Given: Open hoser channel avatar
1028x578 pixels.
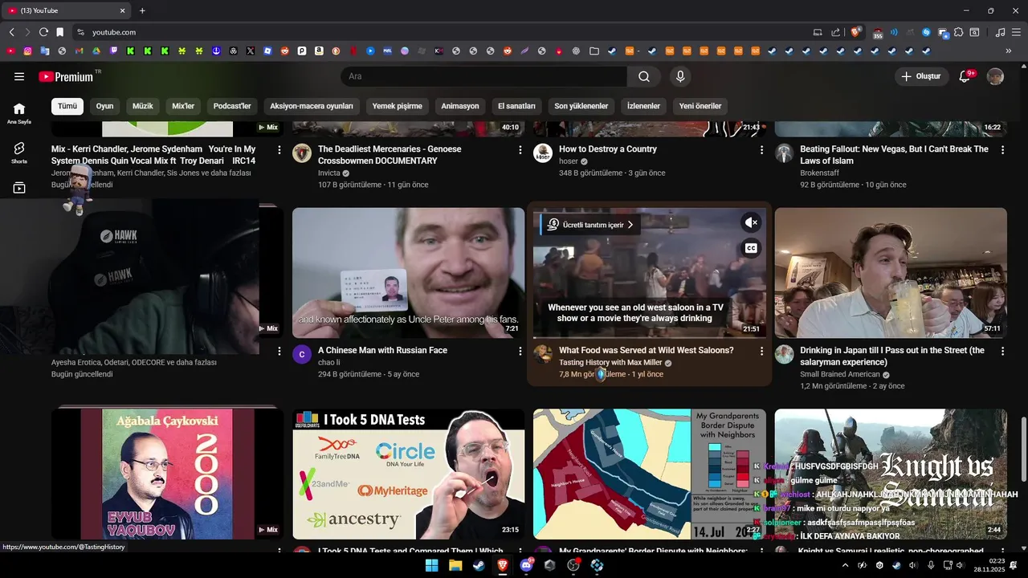Looking at the screenshot, I should pos(543,153).
